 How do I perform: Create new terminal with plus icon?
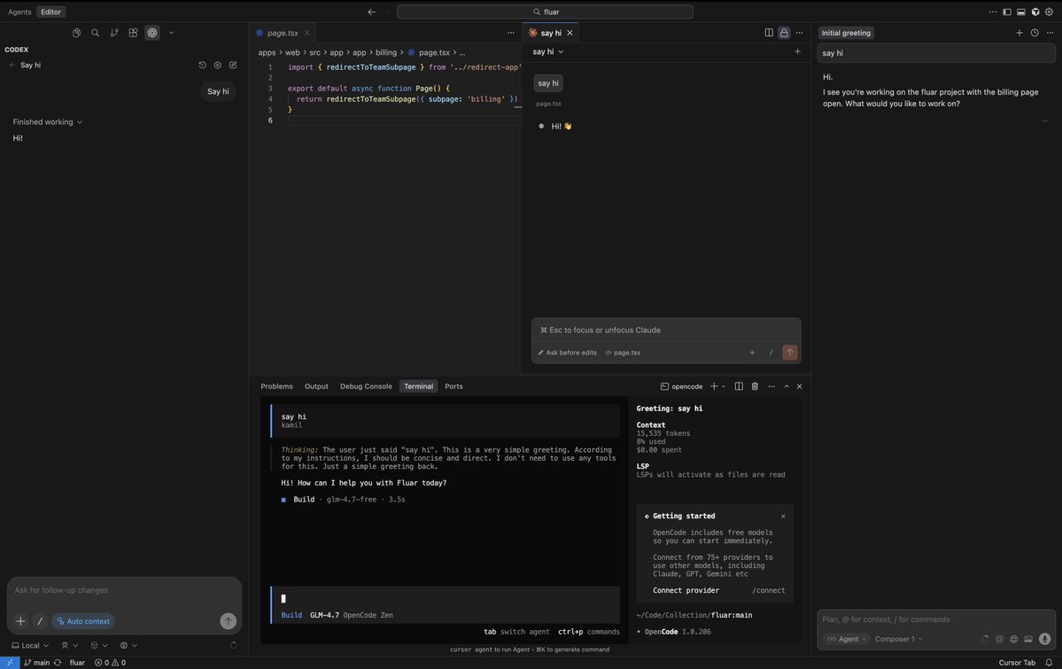tap(714, 386)
